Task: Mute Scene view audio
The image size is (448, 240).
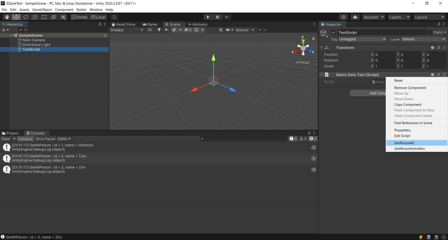Action: (167, 30)
